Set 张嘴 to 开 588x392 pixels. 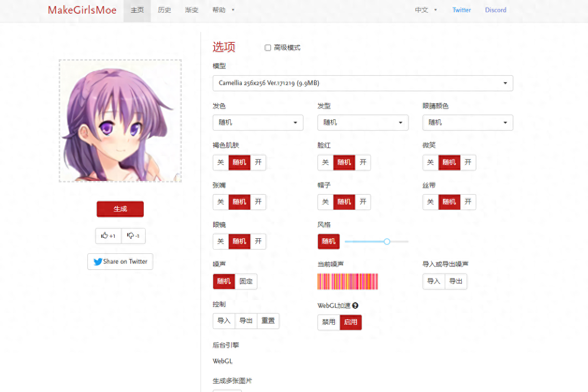point(258,202)
